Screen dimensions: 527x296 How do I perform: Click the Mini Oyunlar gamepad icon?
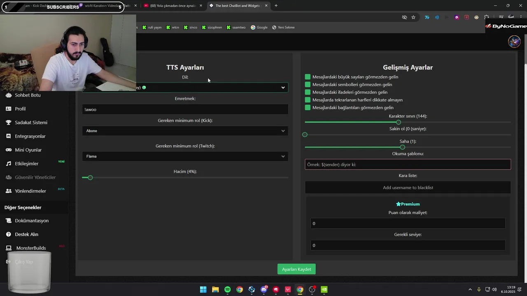8,150
